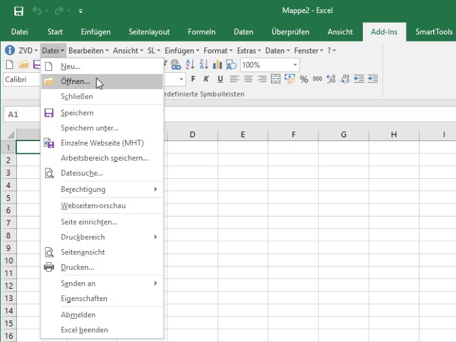456x342 pixels.
Task: Apply the 000 thousands separator format
Action: click(317, 79)
